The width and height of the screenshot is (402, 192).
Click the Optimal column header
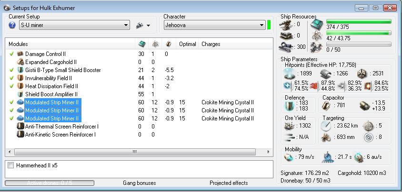(187, 44)
